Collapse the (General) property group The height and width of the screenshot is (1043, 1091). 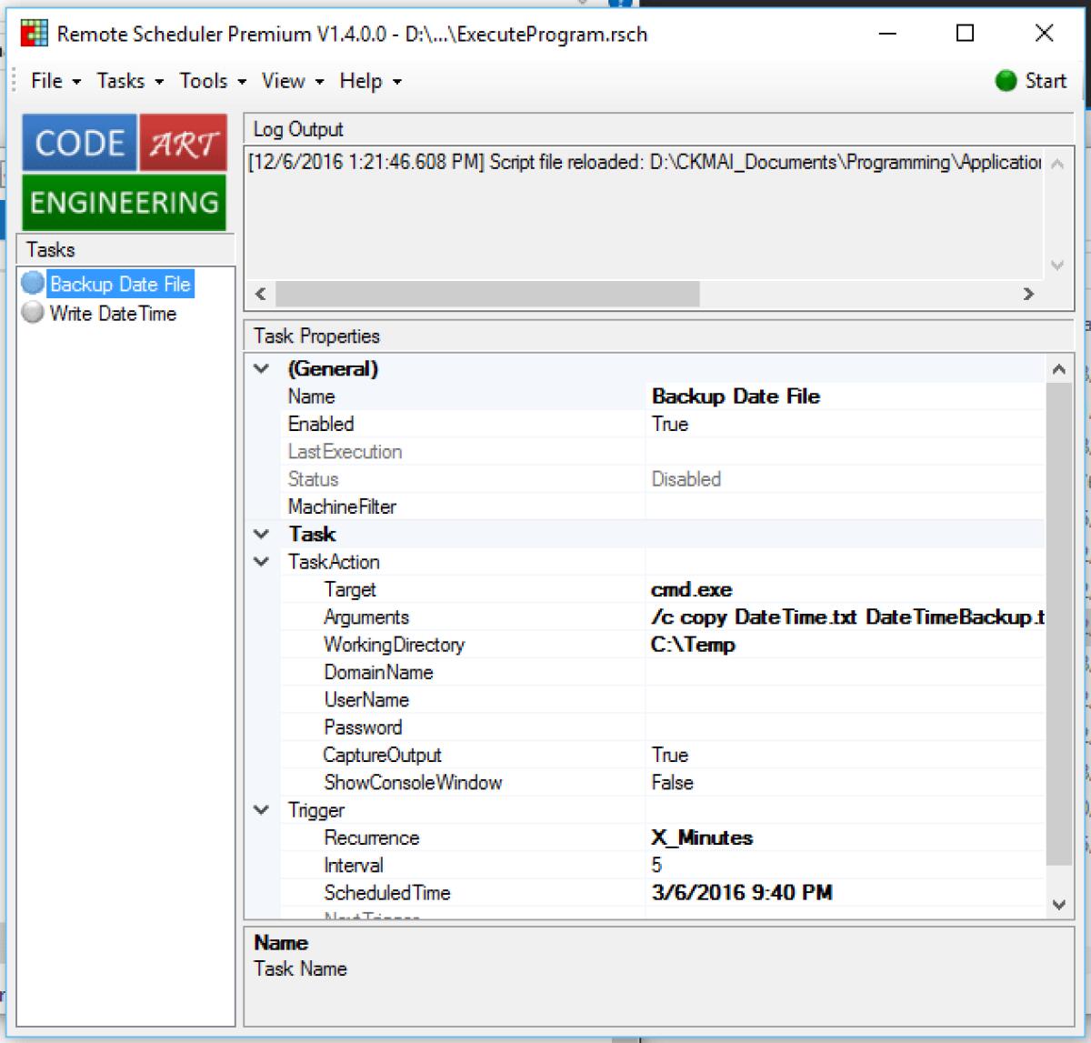tap(262, 369)
